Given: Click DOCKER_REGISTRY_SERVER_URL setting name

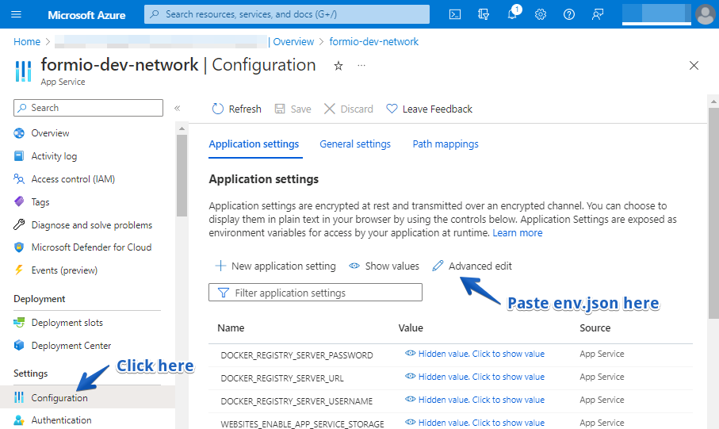Looking at the screenshot, I should tap(282, 378).
